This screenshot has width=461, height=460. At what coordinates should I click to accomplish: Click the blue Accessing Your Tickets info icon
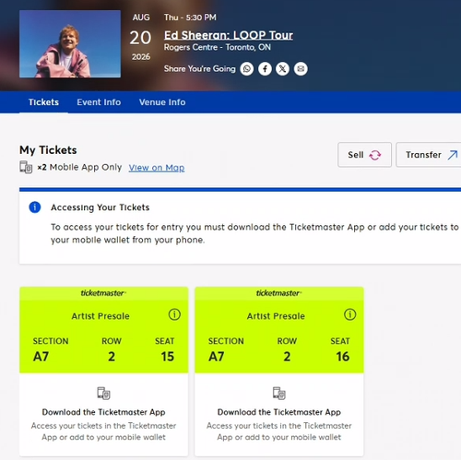coord(35,207)
